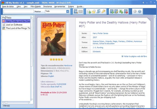Click the Fantasy topic link
This screenshot has width=157, height=109.
tap(122, 41)
